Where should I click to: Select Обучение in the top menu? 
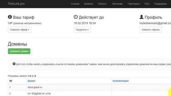(117, 4)
